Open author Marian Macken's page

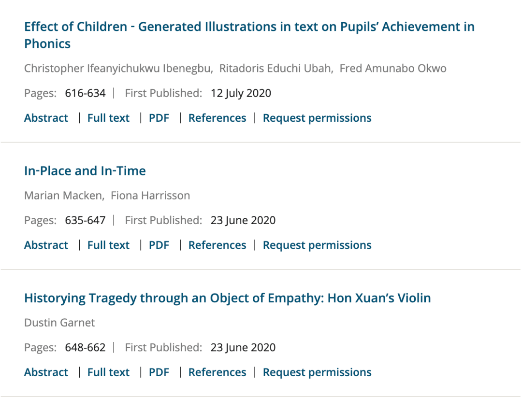[63, 195]
